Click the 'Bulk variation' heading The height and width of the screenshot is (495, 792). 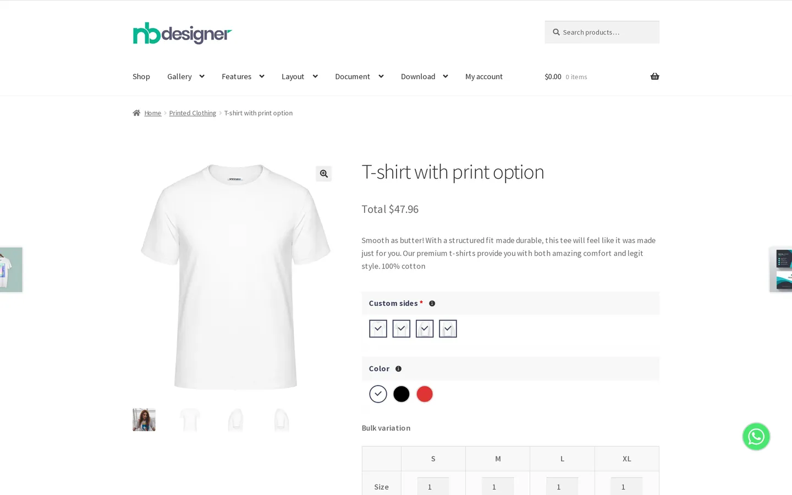click(x=386, y=428)
